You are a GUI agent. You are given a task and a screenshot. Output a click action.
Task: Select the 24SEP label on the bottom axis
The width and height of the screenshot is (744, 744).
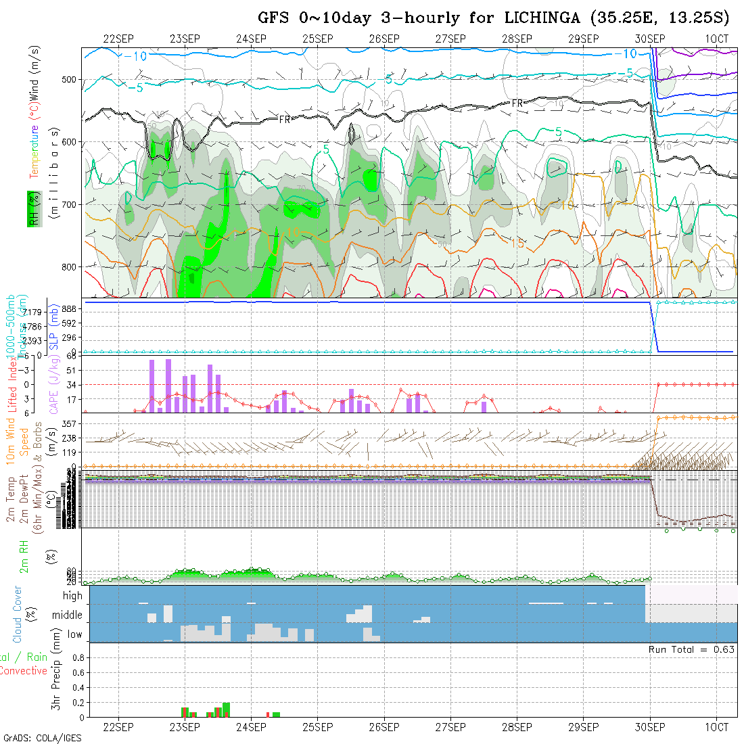click(252, 727)
